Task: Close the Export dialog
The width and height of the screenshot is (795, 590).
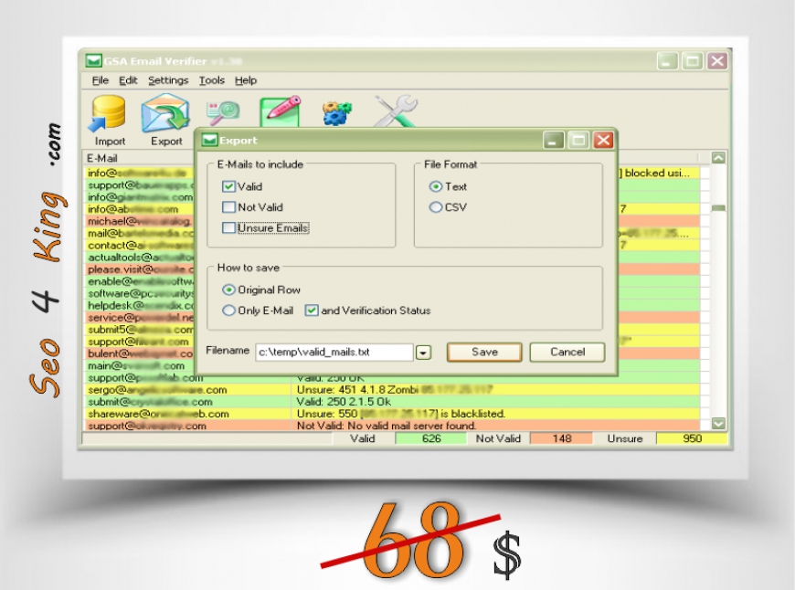Action: tap(603, 140)
